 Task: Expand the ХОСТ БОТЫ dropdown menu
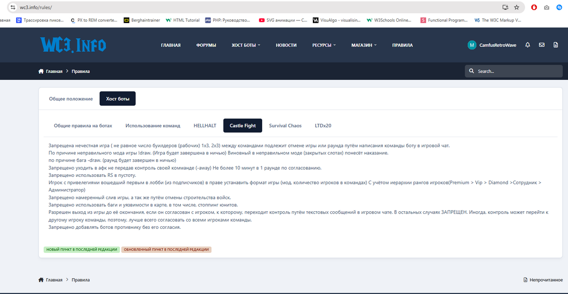click(x=246, y=45)
